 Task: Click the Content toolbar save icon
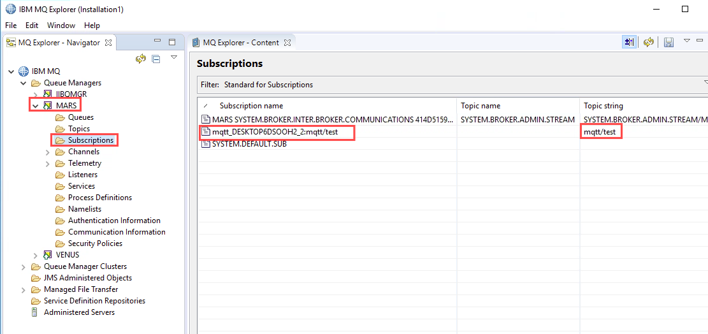tap(668, 43)
